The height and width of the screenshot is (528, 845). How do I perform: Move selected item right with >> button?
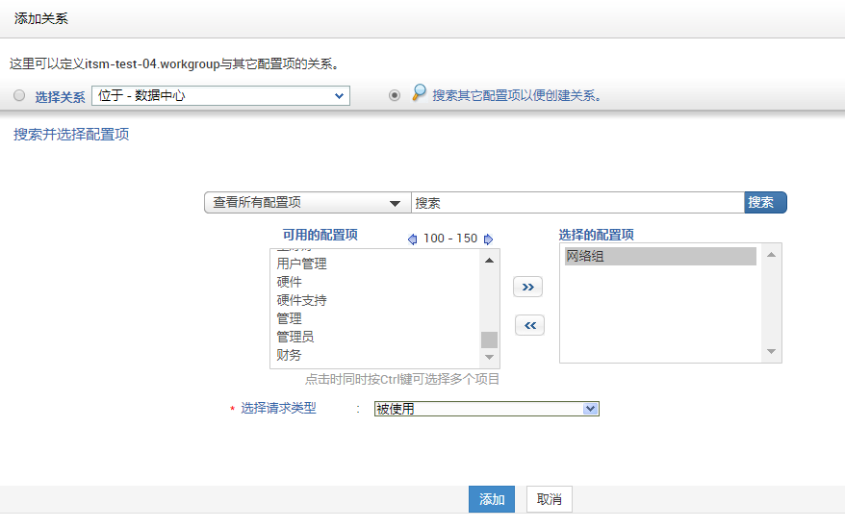(527, 287)
